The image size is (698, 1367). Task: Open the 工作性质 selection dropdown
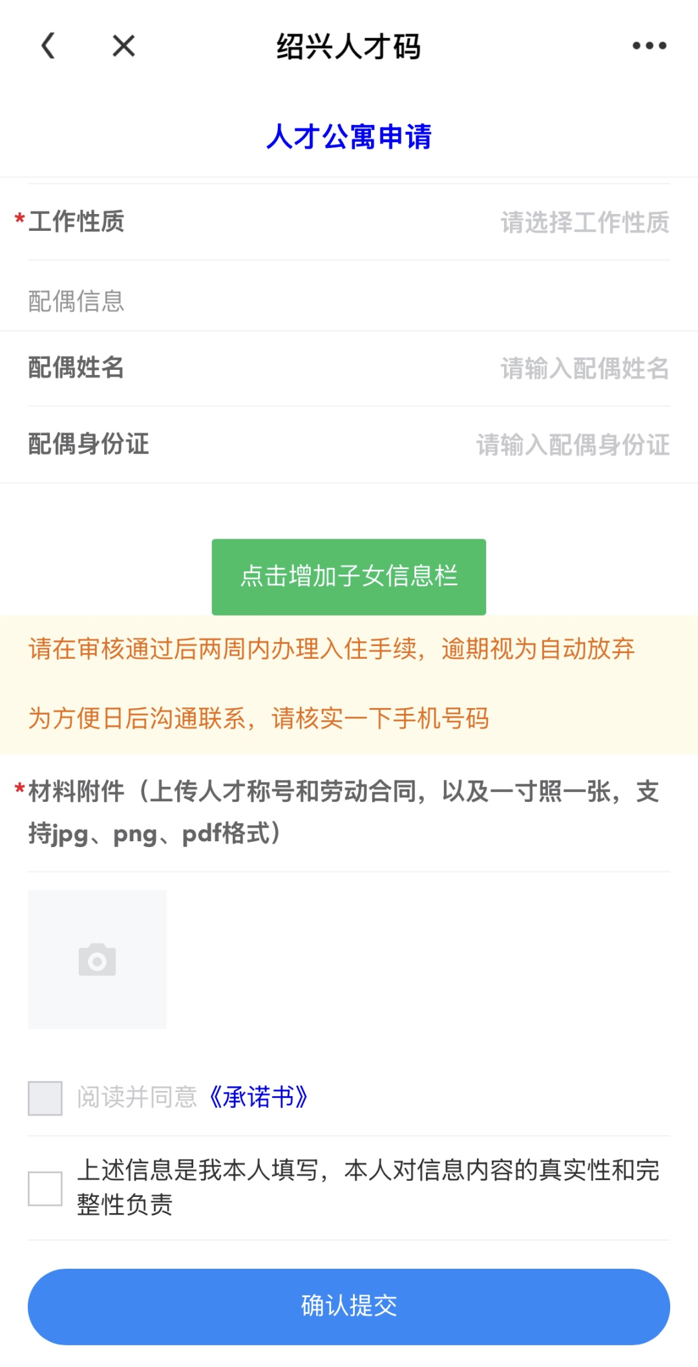[x=584, y=222]
